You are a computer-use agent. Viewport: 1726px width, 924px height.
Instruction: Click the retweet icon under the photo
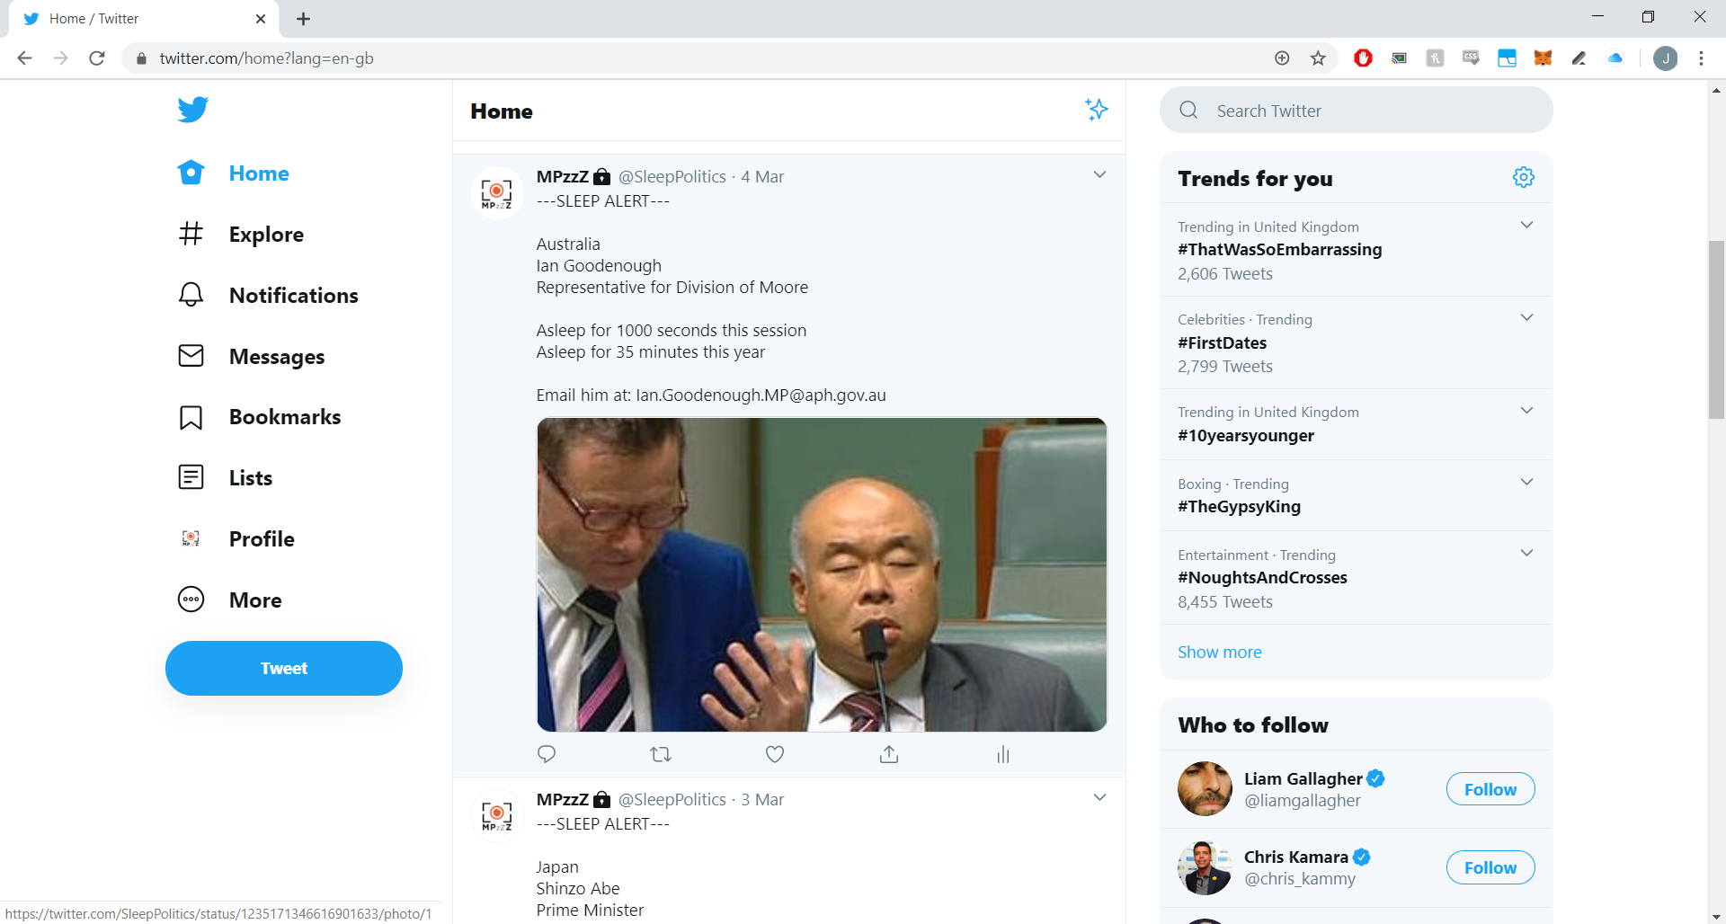[661, 754]
